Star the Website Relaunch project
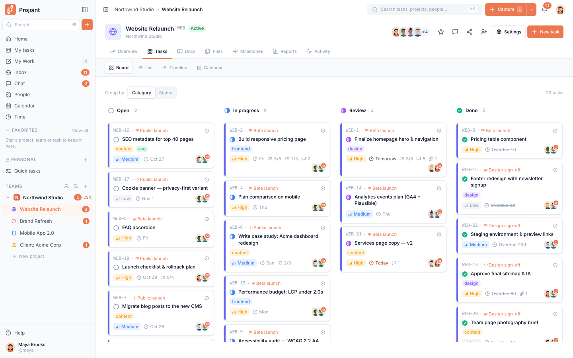The height and width of the screenshot is (358, 573). [441, 32]
